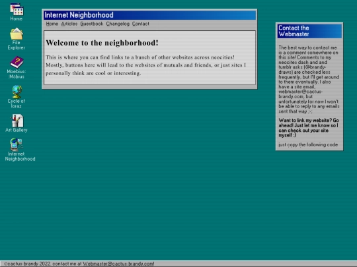Image resolution: width=357 pixels, height=267 pixels.
Task: Open the Guestbook menu item
Action: [x=92, y=24]
